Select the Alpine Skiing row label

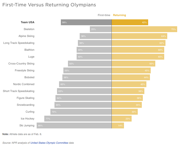26,36
